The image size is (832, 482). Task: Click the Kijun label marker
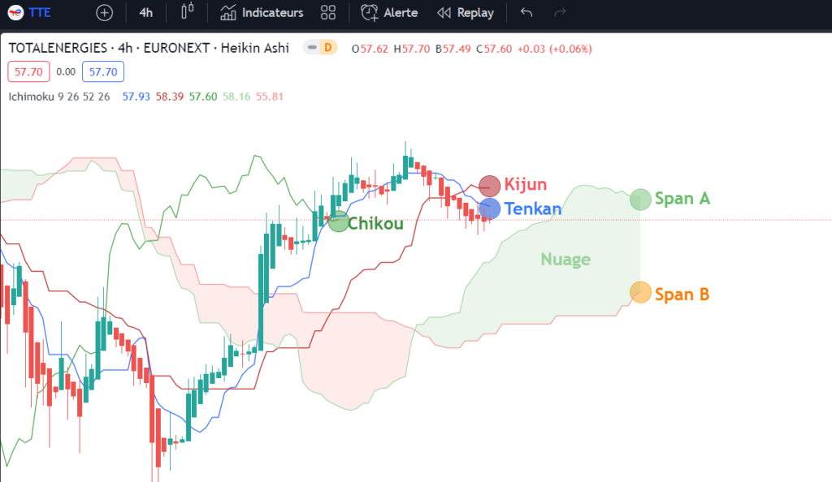[489, 185]
